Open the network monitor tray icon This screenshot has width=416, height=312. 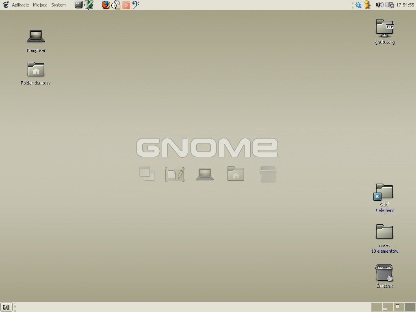coord(390,5)
